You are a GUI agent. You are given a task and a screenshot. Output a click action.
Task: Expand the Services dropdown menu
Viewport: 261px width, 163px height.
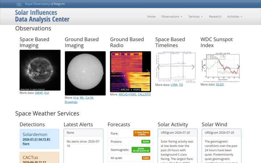[196, 16]
